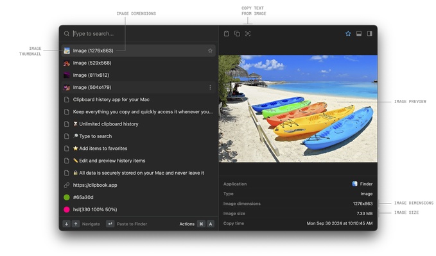Click the copy time 'Mon Sep 30 2024' value
This screenshot has height=256, width=436.
click(x=340, y=223)
